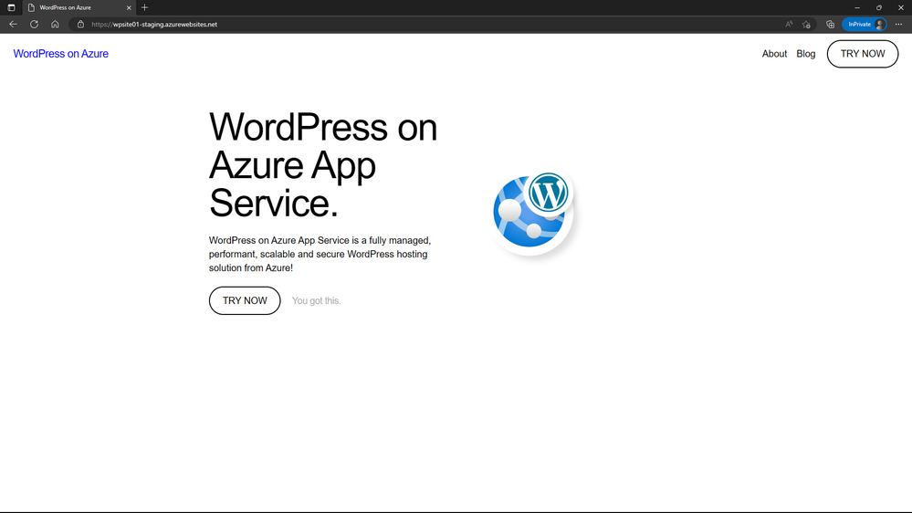The height and width of the screenshot is (513, 912).
Task: Click the 'WordPress on Azure App Service.' heading
Action: (x=323, y=164)
